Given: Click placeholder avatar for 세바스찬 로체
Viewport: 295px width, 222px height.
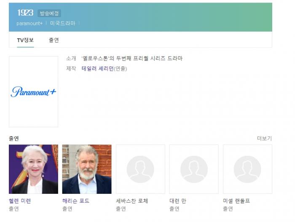Looking at the screenshot, I should click(140, 169).
